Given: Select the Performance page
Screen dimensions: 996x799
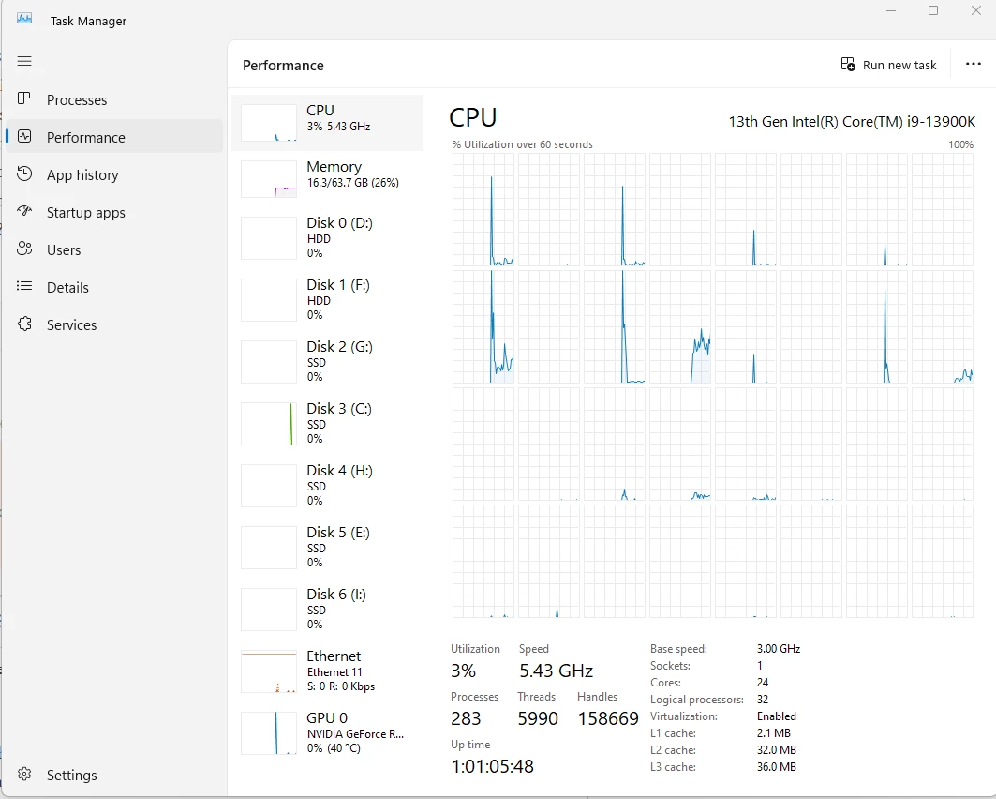Looking at the screenshot, I should [114, 137].
